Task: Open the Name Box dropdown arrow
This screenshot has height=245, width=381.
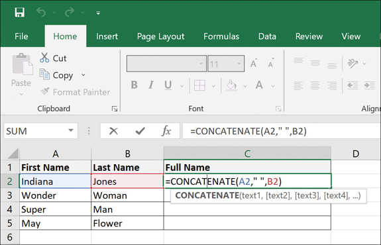Action: coord(71,130)
